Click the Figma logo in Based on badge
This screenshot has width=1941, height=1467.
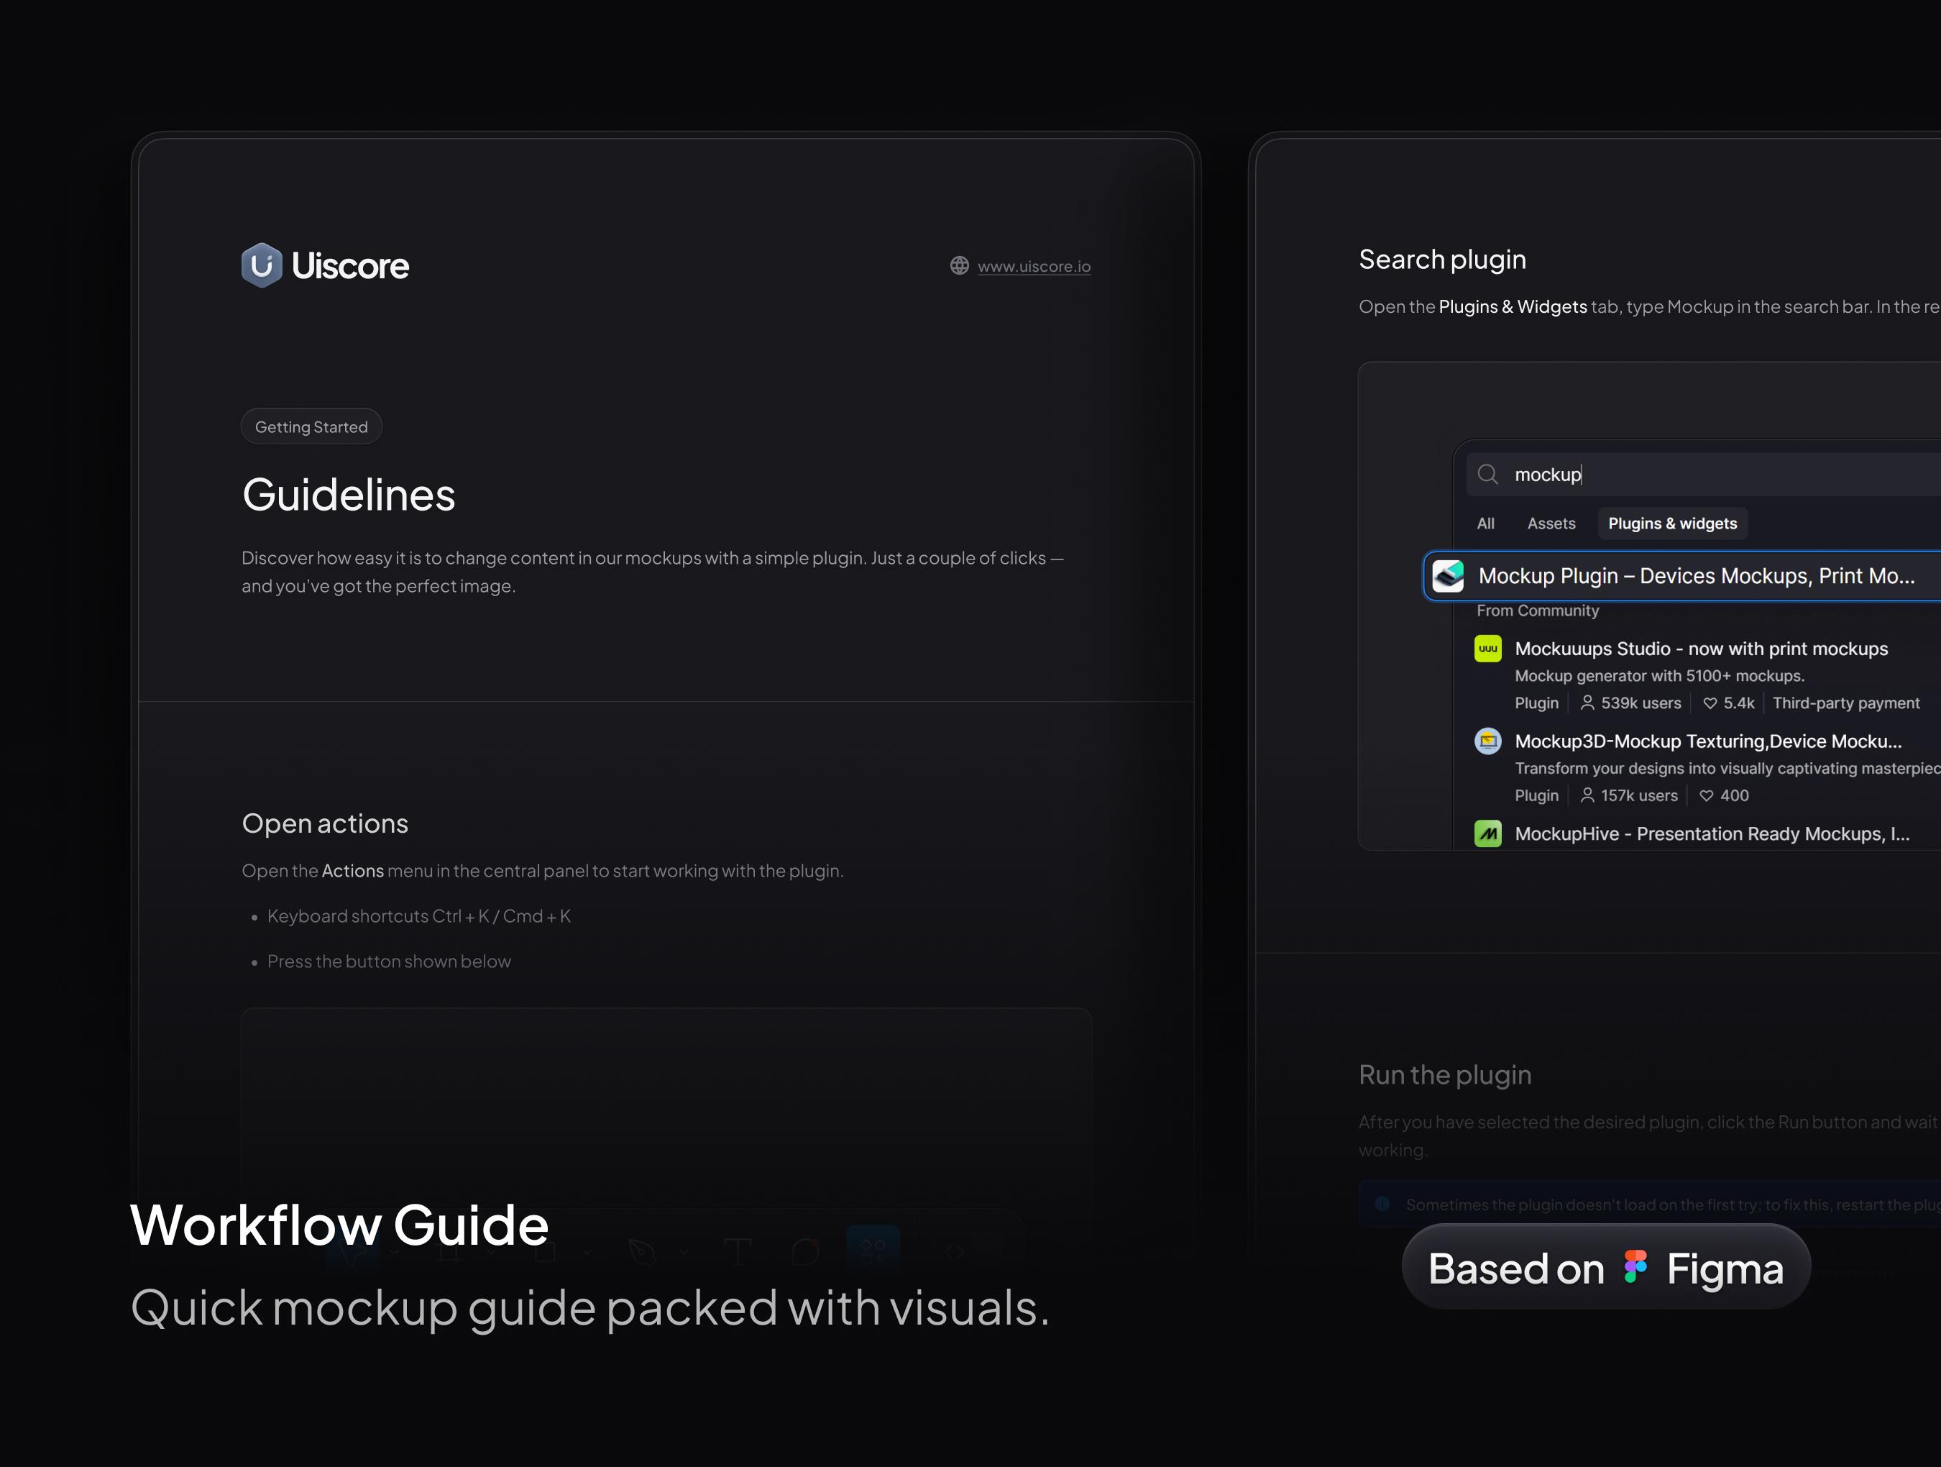point(1635,1268)
